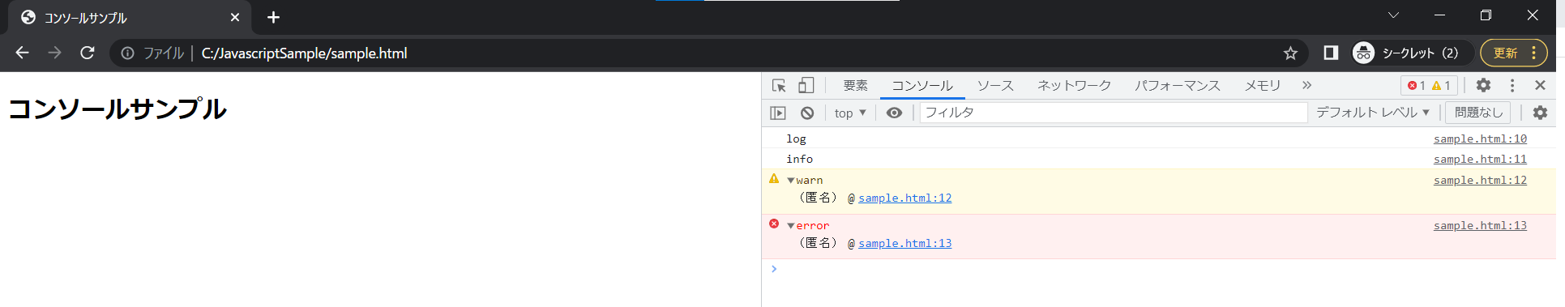Open the デフォルト レベル dropdown
Viewport: 1565px width, 307px height.
click(x=1372, y=113)
